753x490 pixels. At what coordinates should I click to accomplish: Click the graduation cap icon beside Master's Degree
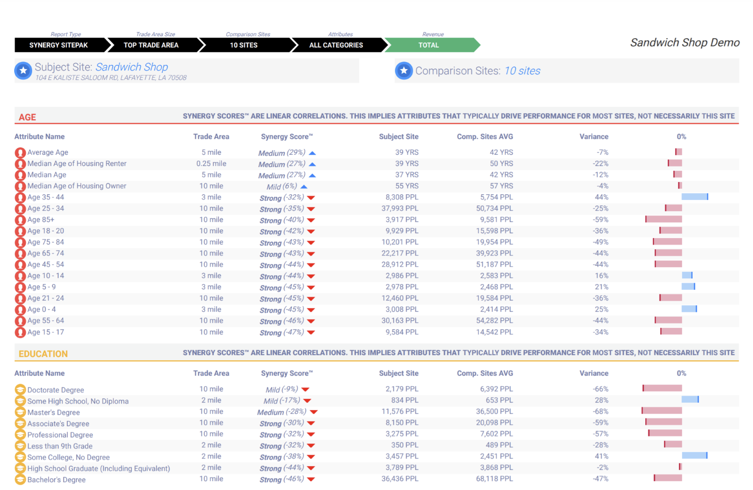point(20,412)
